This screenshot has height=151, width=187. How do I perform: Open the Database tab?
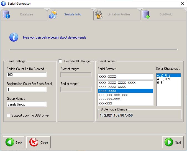click(x=24, y=15)
